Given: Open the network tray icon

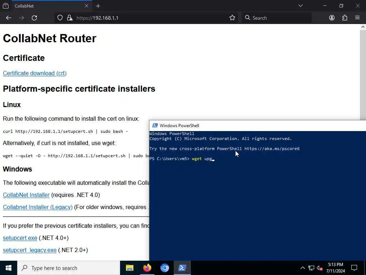Looking at the screenshot, I should (x=311, y=268).
